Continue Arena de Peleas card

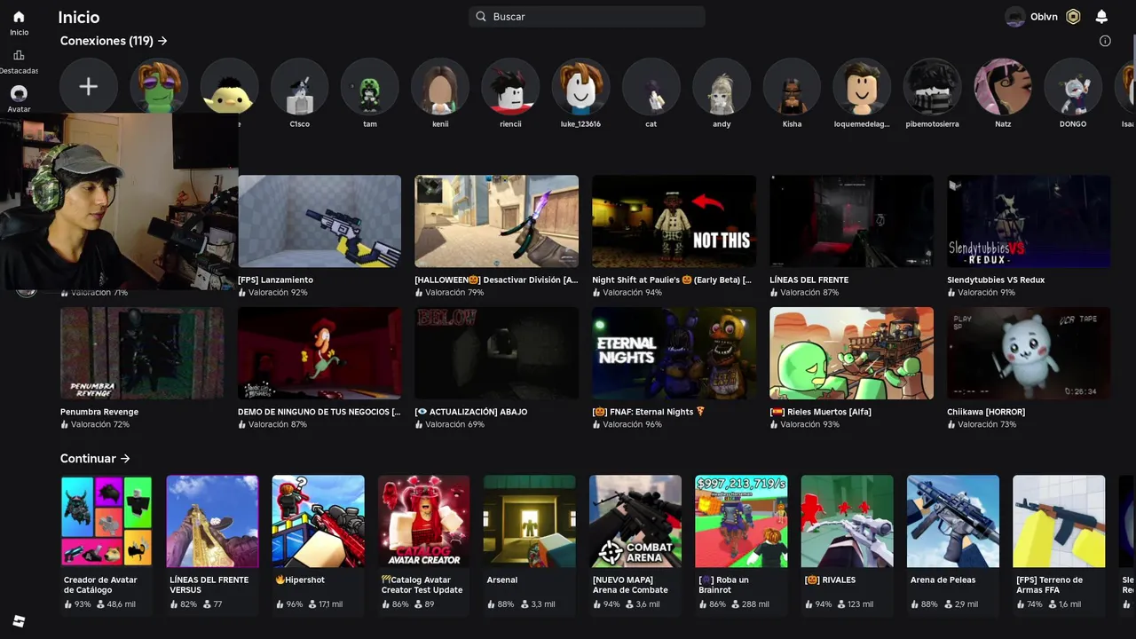[953, 546]
